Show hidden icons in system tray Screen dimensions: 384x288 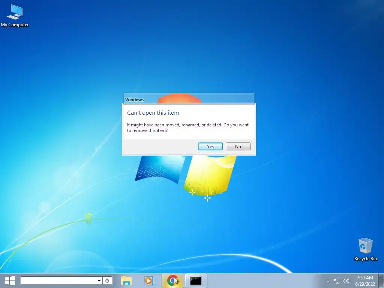click(x=328, y=281)
